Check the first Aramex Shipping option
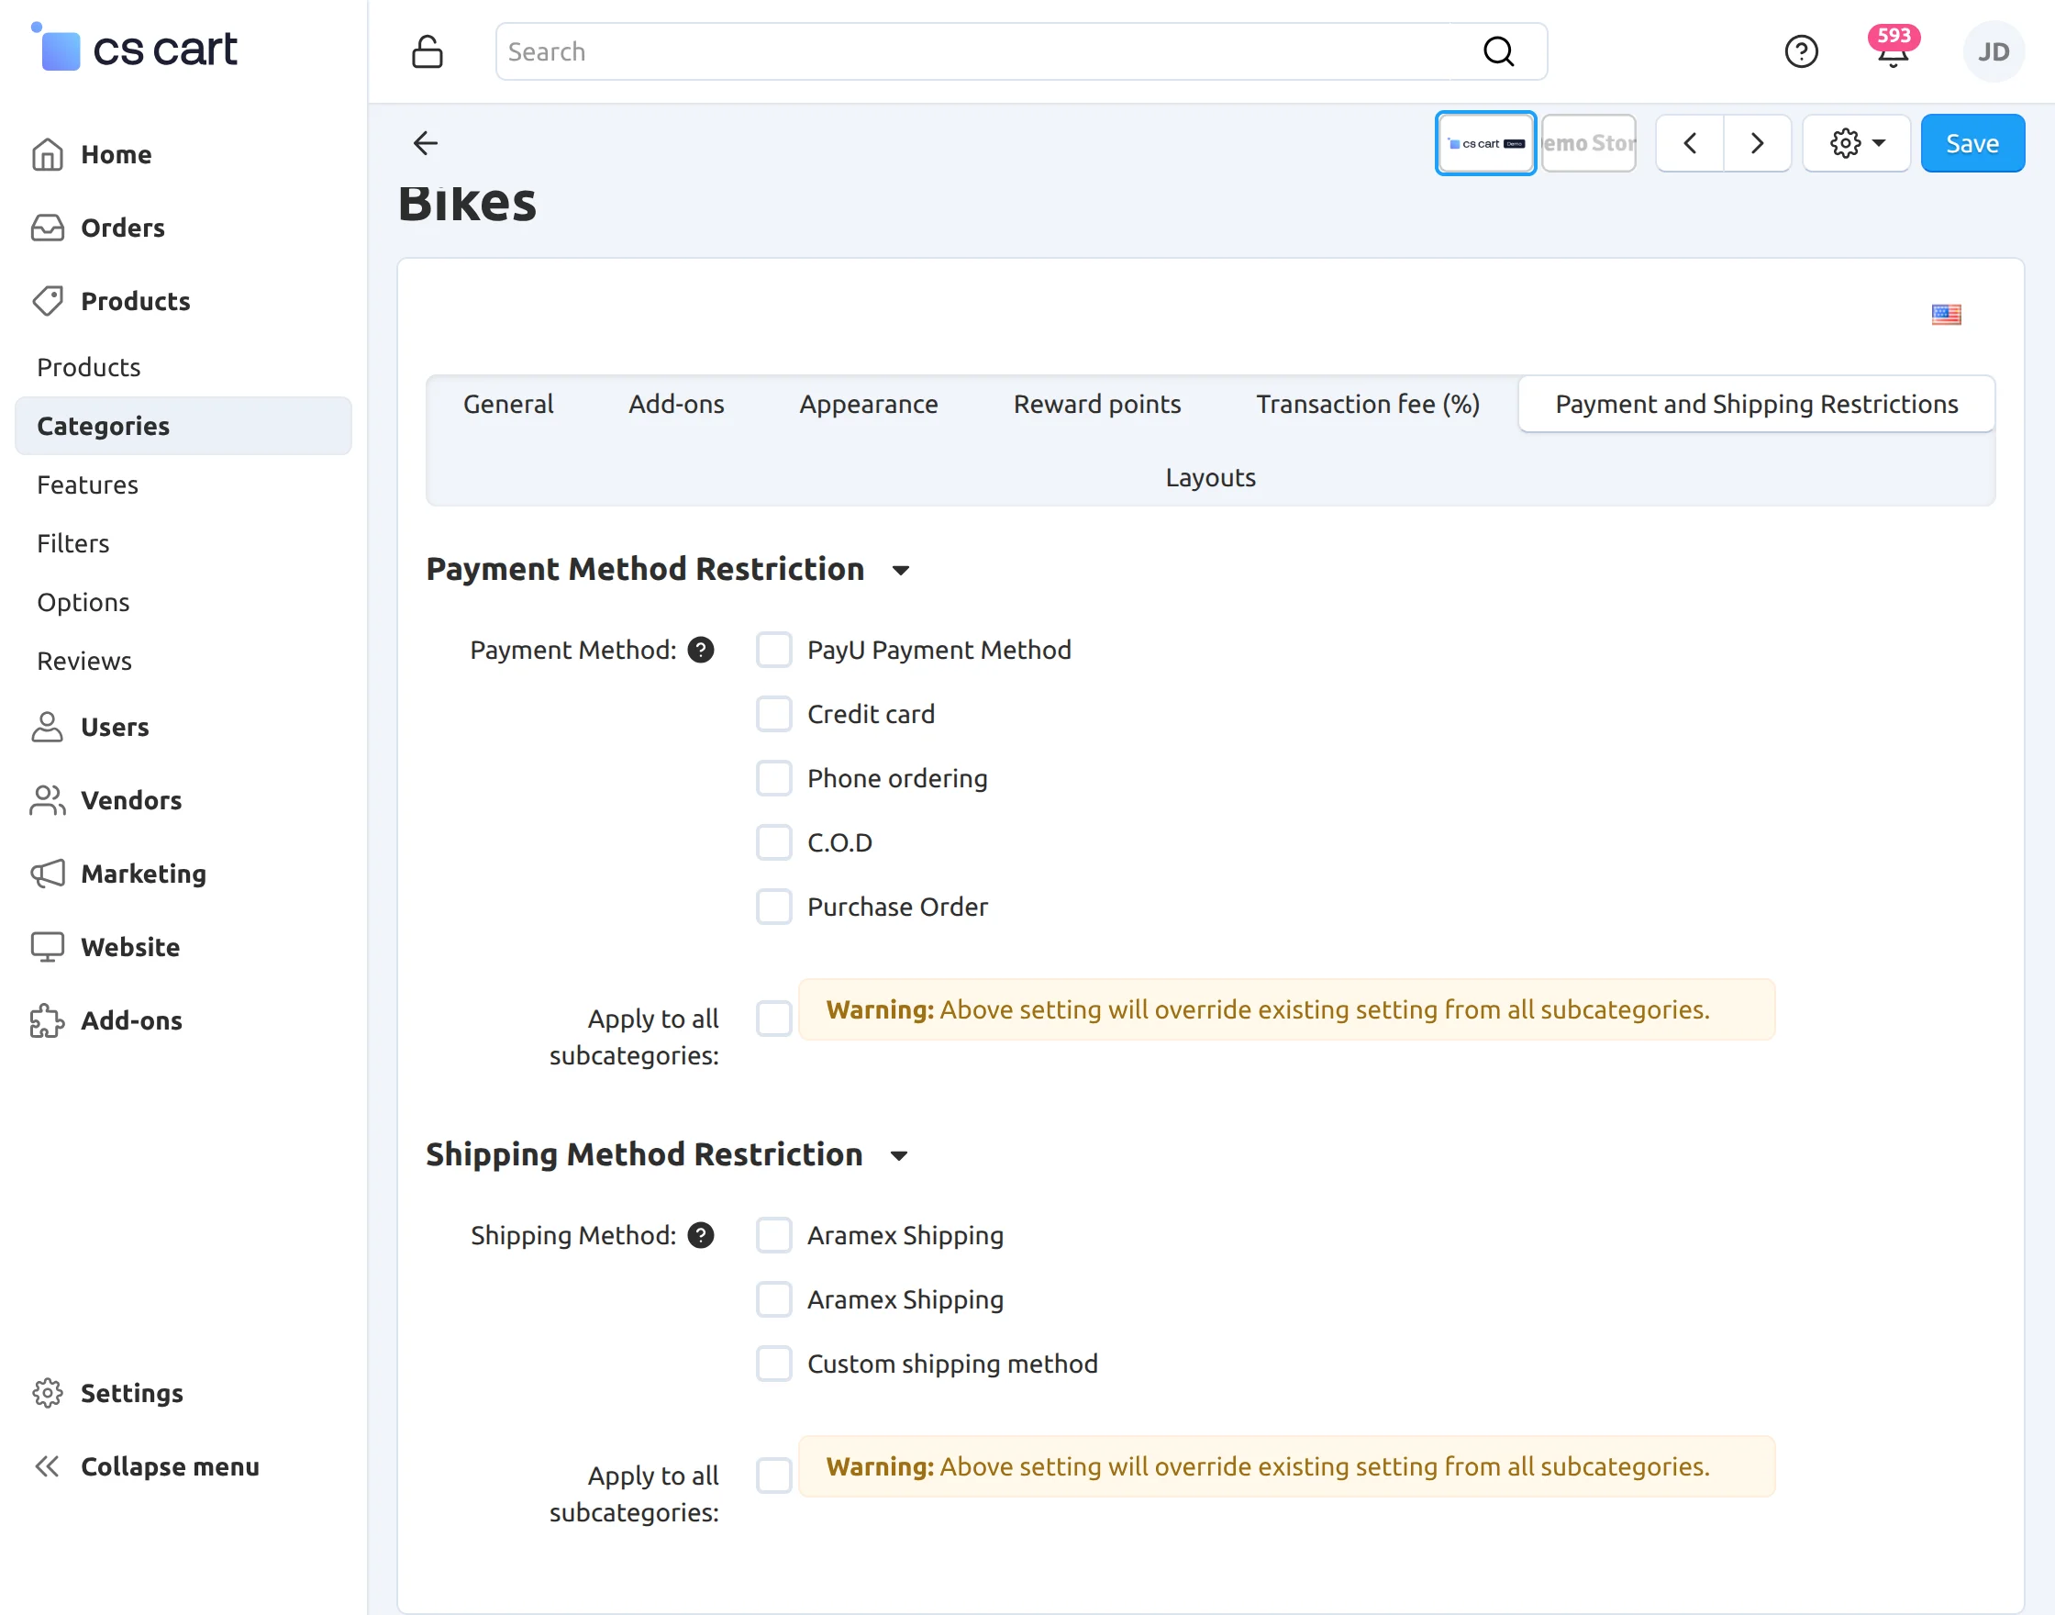The width and height of the screenshot is (2055, 1615). click(774, 1235)
